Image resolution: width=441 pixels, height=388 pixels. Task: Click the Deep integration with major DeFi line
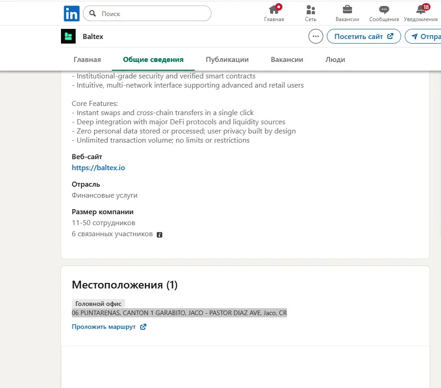(x=179, y=122)
